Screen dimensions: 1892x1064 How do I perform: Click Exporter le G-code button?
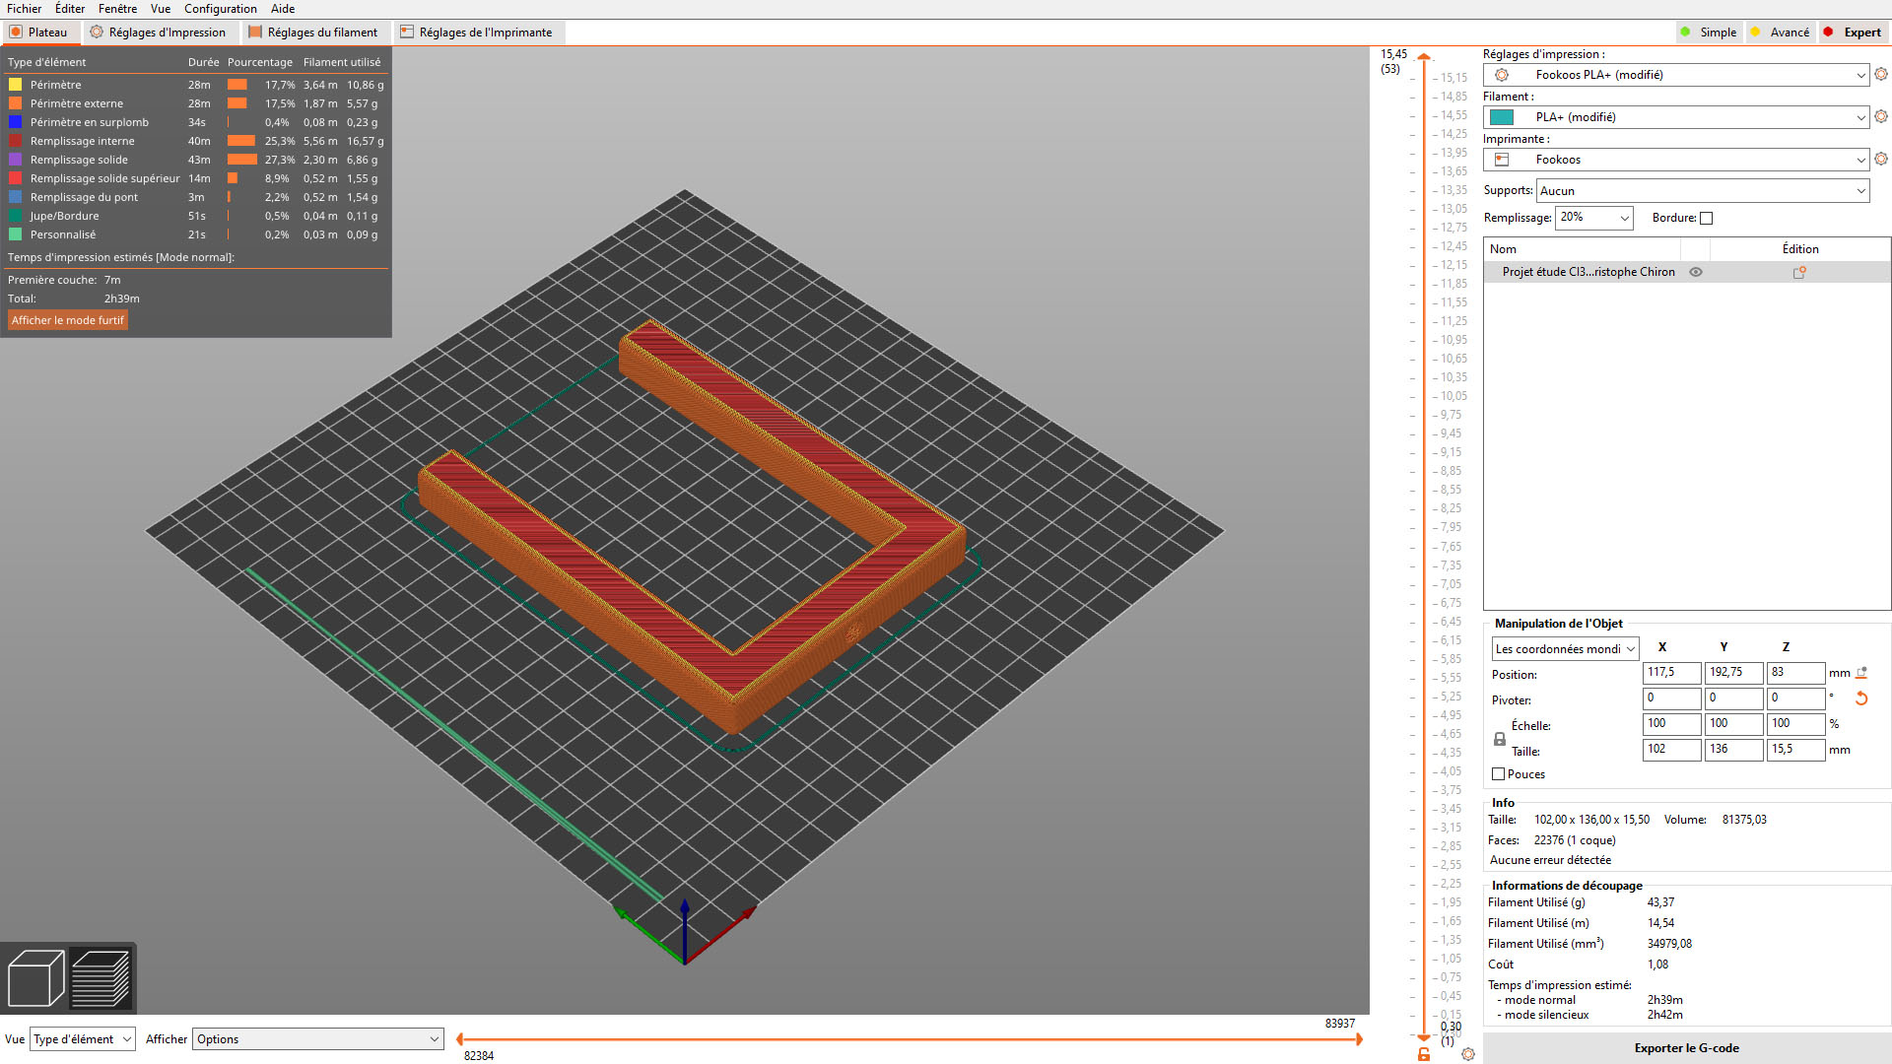click(1686, 1048)
